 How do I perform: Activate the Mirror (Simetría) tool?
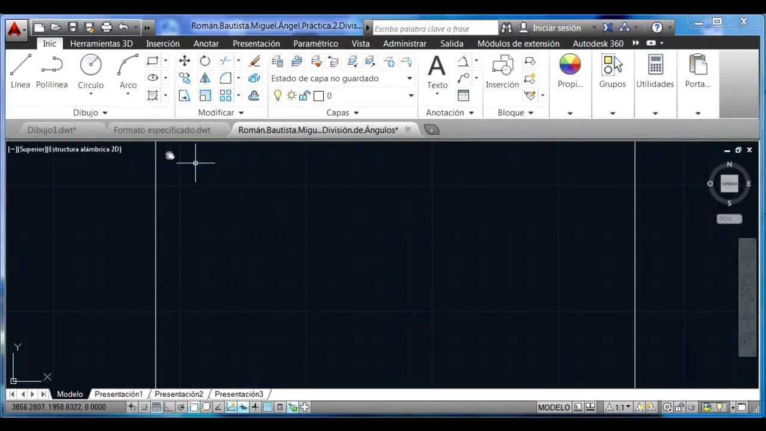coord(205,78)
